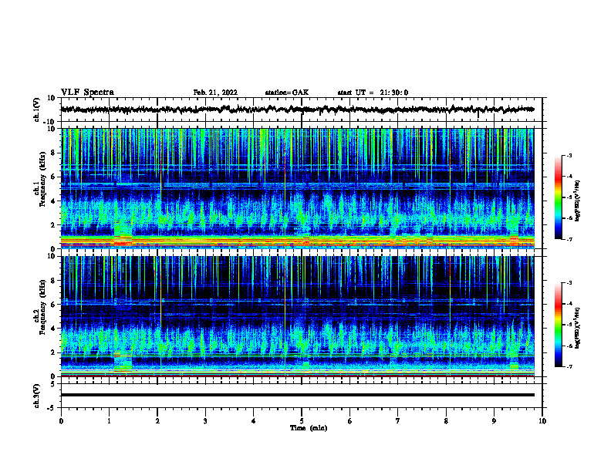Click time-axis tick label "10"

(x=542, y=421)
